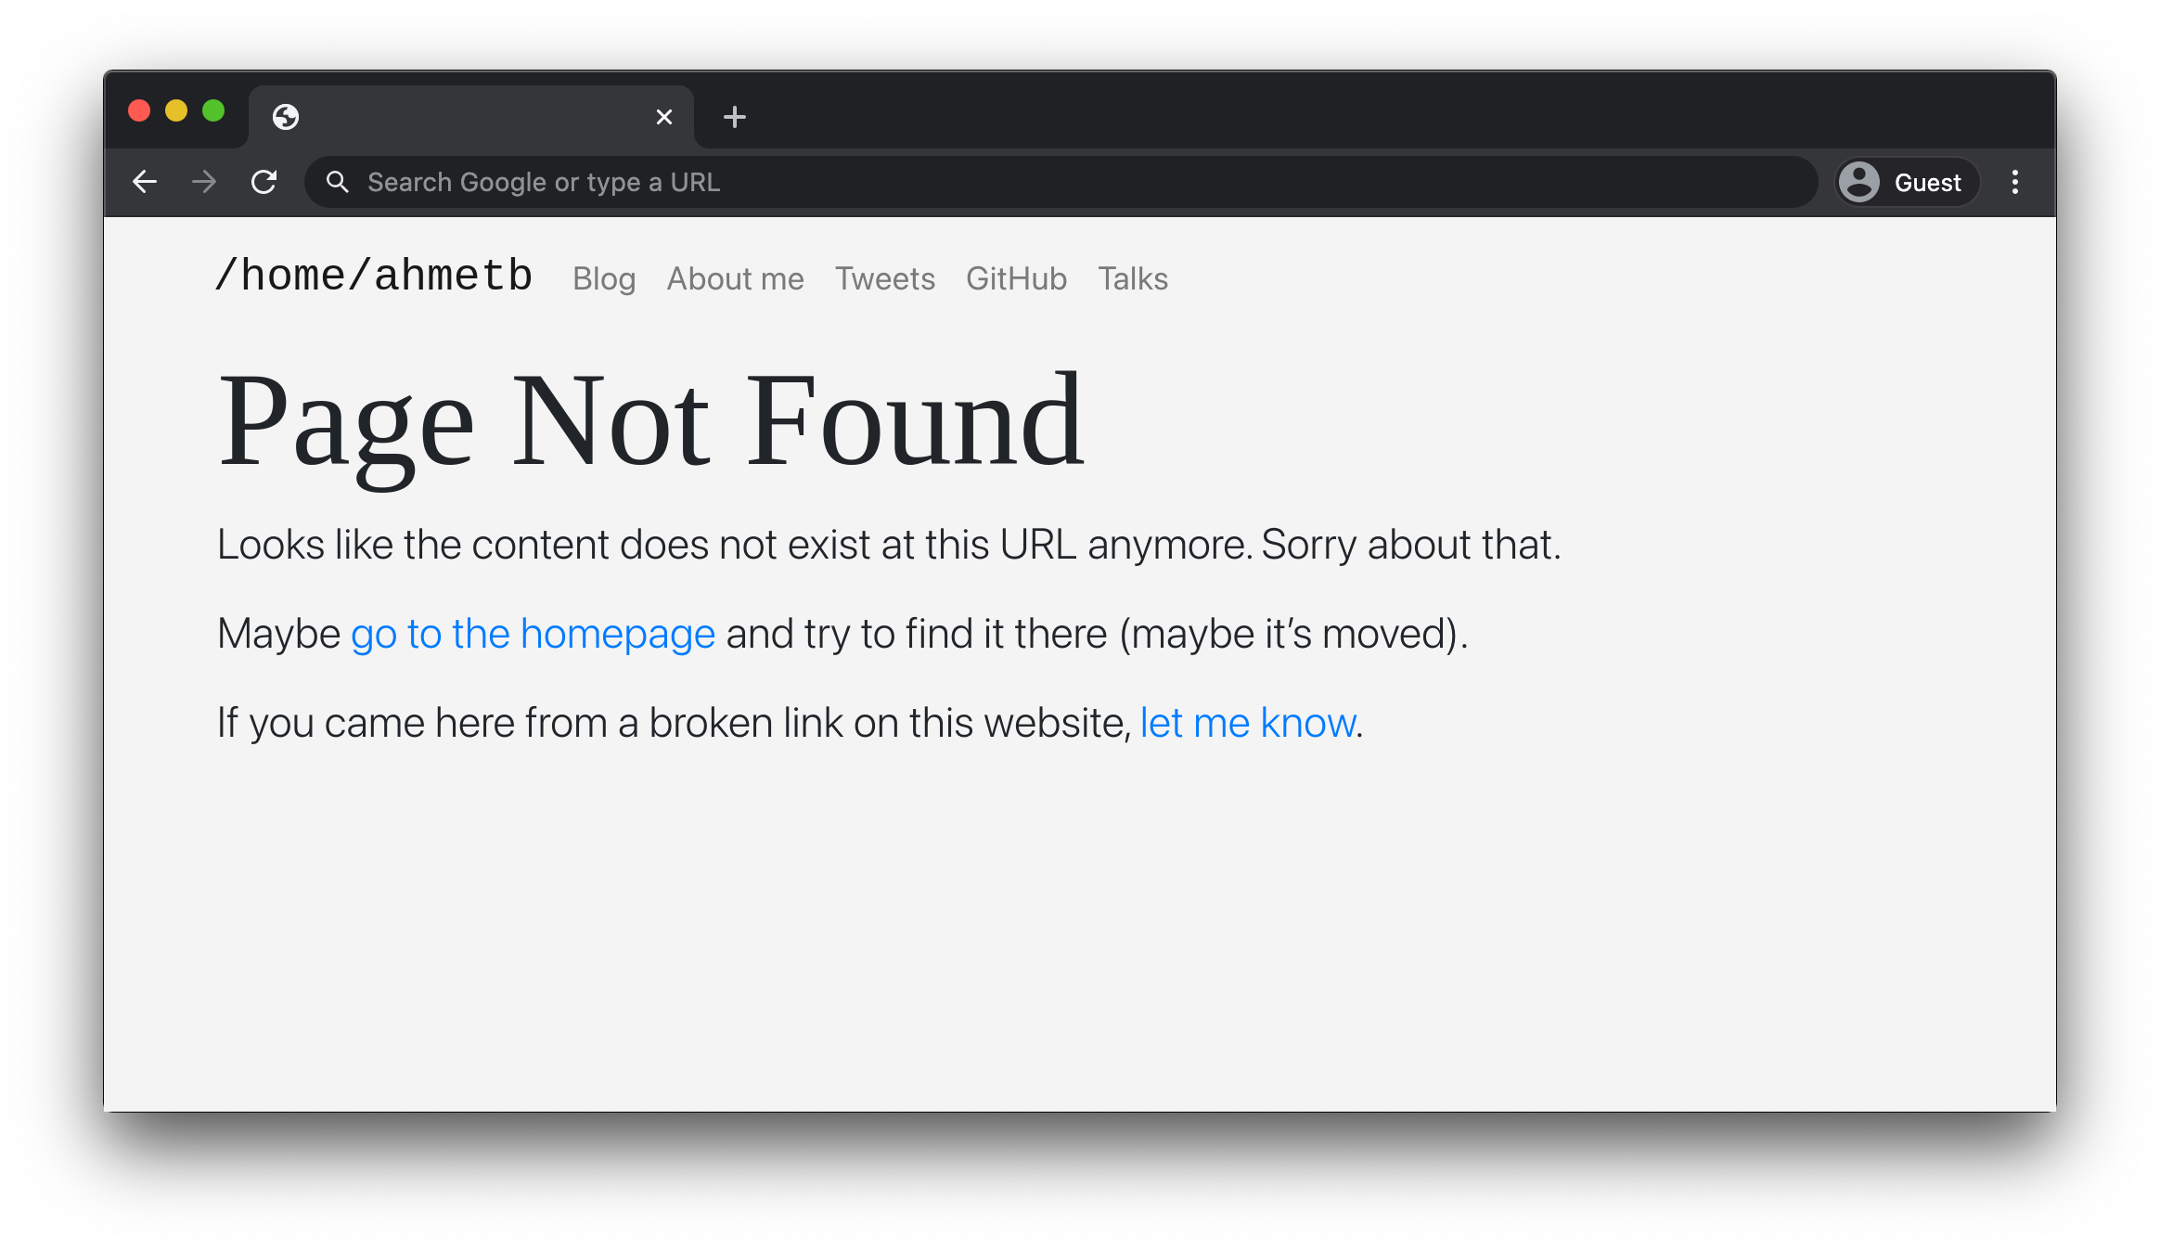This screenshot has width=2160, height=1249.
Task: Click the forward navigation arrow
Action: 204,182
